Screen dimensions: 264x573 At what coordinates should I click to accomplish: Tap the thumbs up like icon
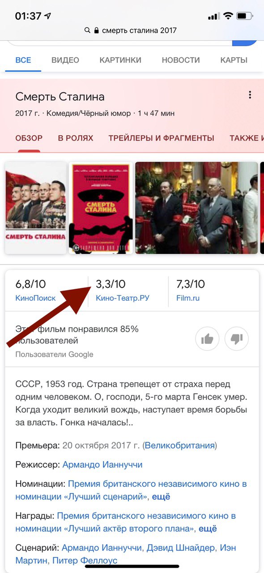pyautogui.click(x=207, y=339)
